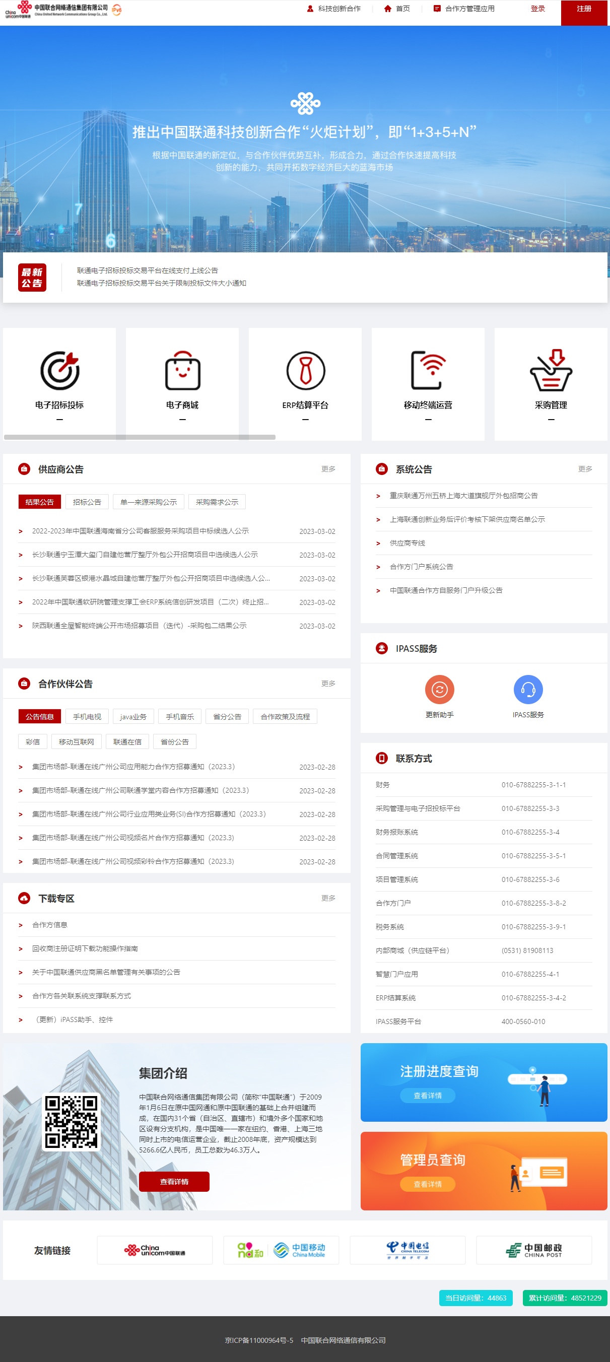Click the IPv6 badge icon
Screen dimensions: 610x1362
click(117, 10)
